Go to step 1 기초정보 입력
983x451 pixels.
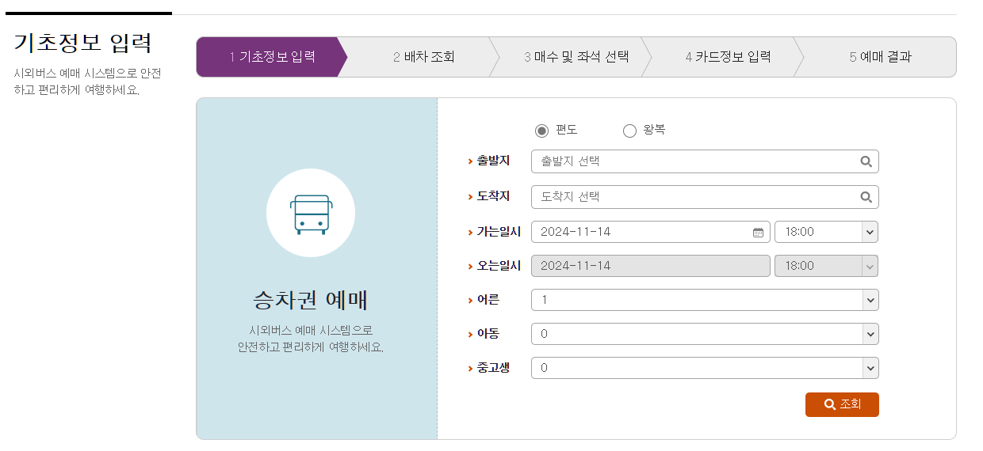point(272,57)
